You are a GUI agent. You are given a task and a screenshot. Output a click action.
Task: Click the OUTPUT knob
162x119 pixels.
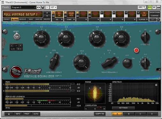tap(145, 63)
